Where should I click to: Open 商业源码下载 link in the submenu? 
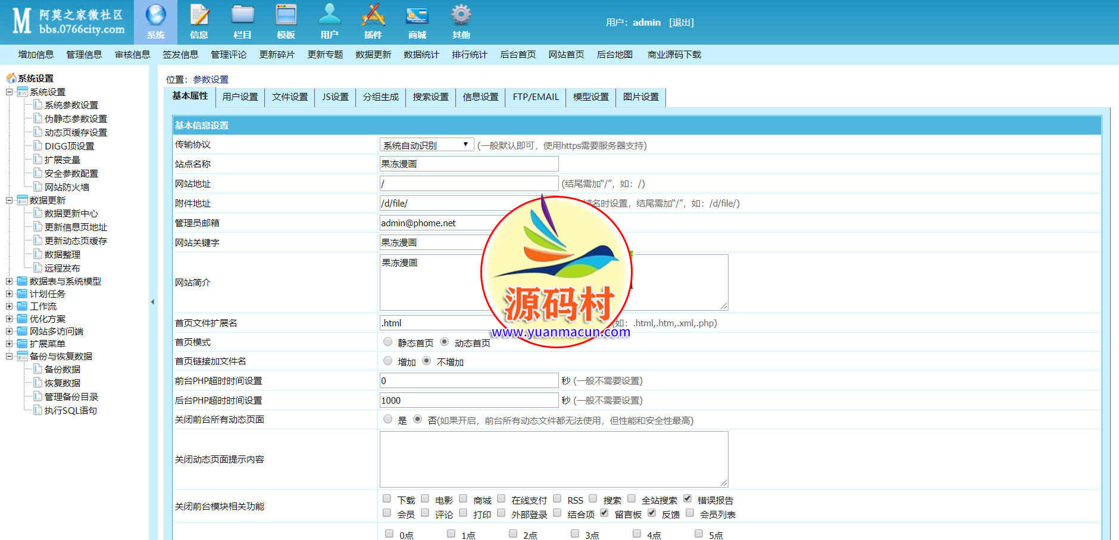click(674, 55)
